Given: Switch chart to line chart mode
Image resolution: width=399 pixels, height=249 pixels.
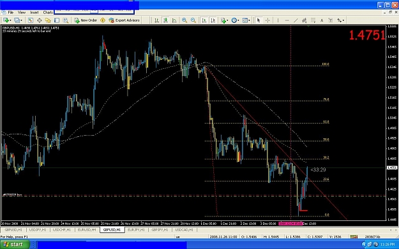Looking at the screenshot, I should pyautogui.click(x=174, y=20).
